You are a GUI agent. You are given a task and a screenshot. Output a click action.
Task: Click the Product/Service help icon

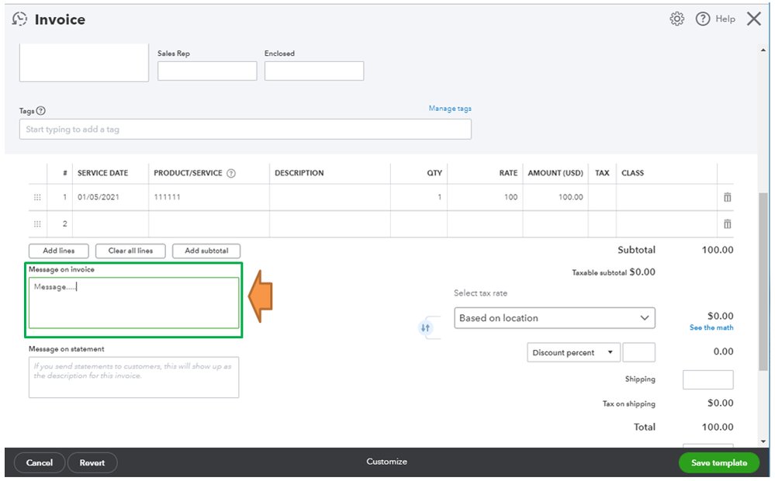pos(231,173)
